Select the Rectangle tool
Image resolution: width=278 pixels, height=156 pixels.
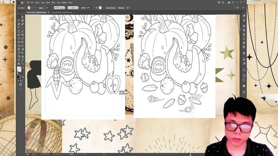coord(19,31)
